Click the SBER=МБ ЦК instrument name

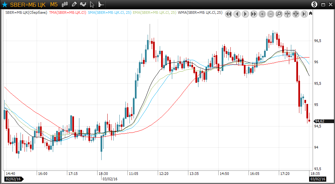tap(28, 5)
